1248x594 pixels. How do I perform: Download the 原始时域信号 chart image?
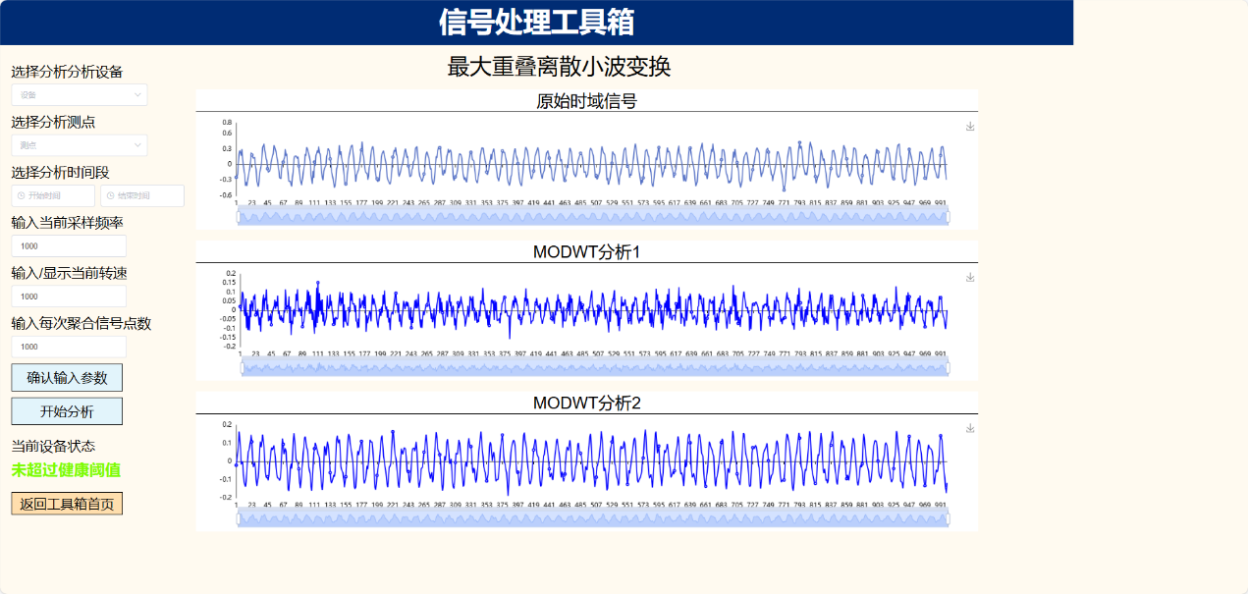[x=970, y=127]
